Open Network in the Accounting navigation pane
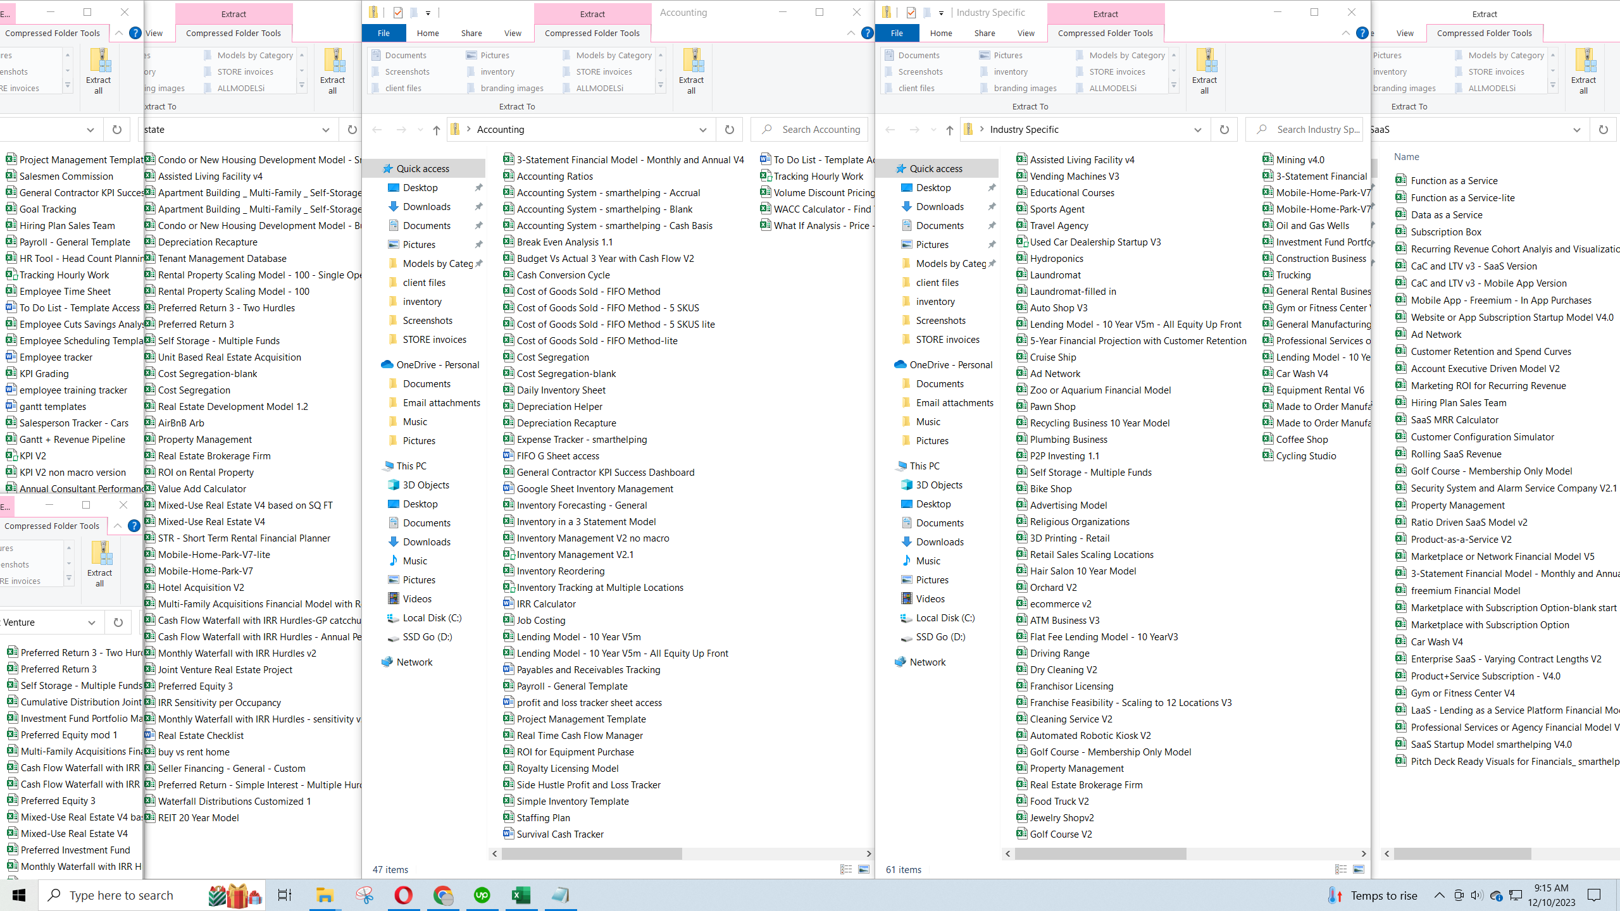Image resolution: width=1620 pixels, height=911 pixels. pos(414,662)
